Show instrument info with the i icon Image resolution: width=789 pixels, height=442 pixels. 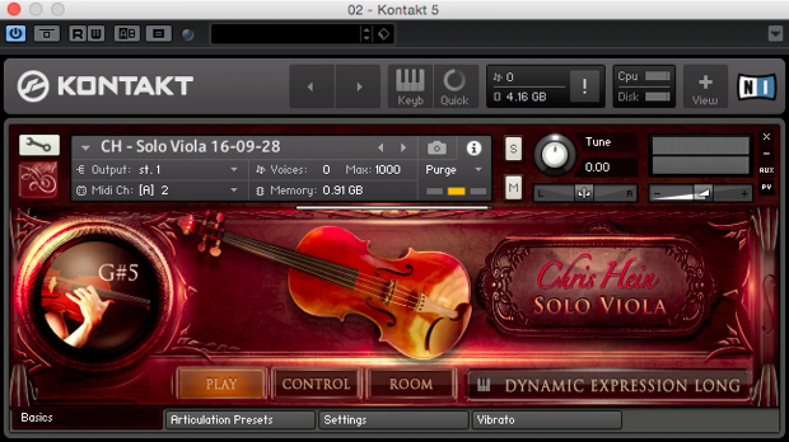(473, 148)
